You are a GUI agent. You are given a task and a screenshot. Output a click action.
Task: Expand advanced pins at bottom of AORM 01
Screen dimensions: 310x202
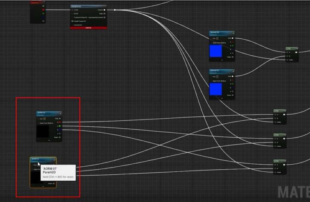pos(43,186)
